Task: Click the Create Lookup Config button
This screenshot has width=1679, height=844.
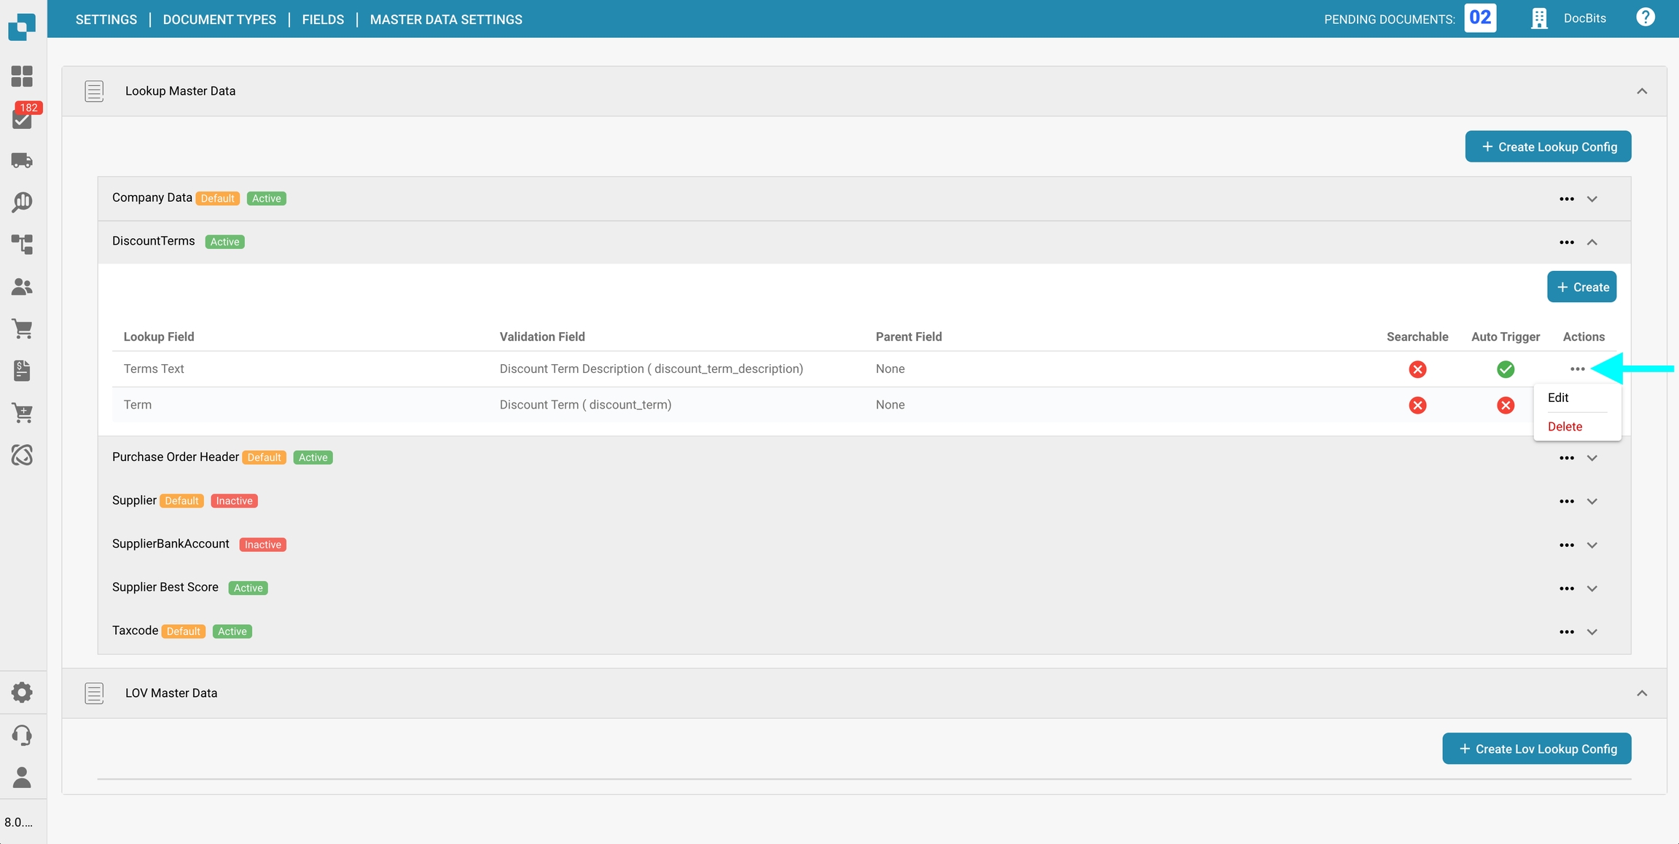Action: 1548,147
